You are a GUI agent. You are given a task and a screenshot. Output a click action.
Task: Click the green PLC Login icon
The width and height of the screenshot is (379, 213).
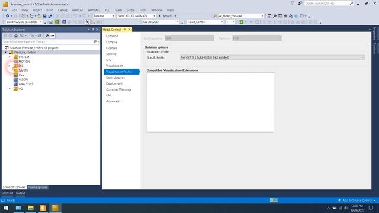point(240,22)
